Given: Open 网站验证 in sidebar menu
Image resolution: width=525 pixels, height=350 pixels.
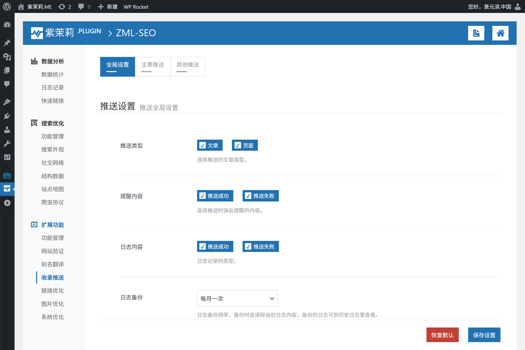Looking at the screenshot, I should (x=52, y=251).
